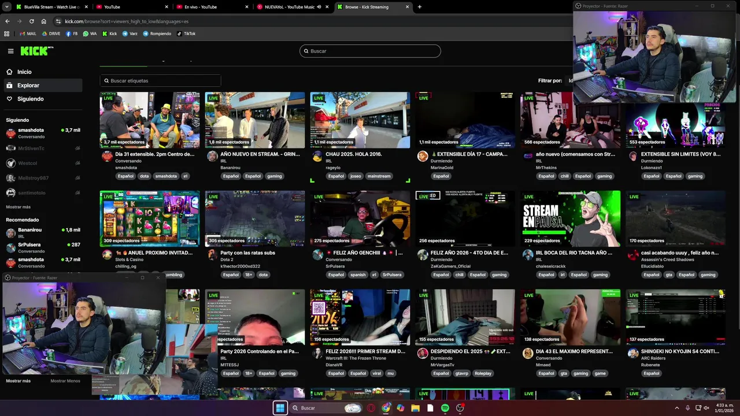This screenshot has width=740, height=416.
Task: Open Mellstroy987 channel in sidebar
Action: 42,178
